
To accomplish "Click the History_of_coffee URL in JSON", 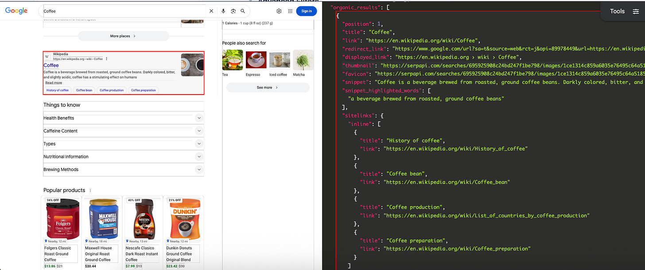I will click(x=456, y=149).
